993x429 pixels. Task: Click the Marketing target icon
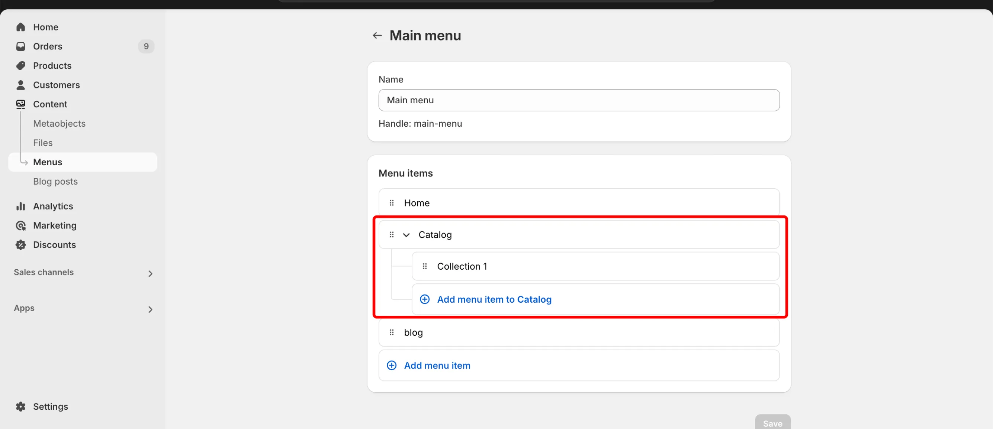pos(21,225)
